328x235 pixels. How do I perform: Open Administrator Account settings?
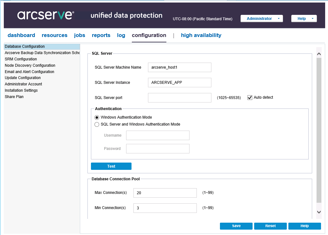tap(42, 84)
